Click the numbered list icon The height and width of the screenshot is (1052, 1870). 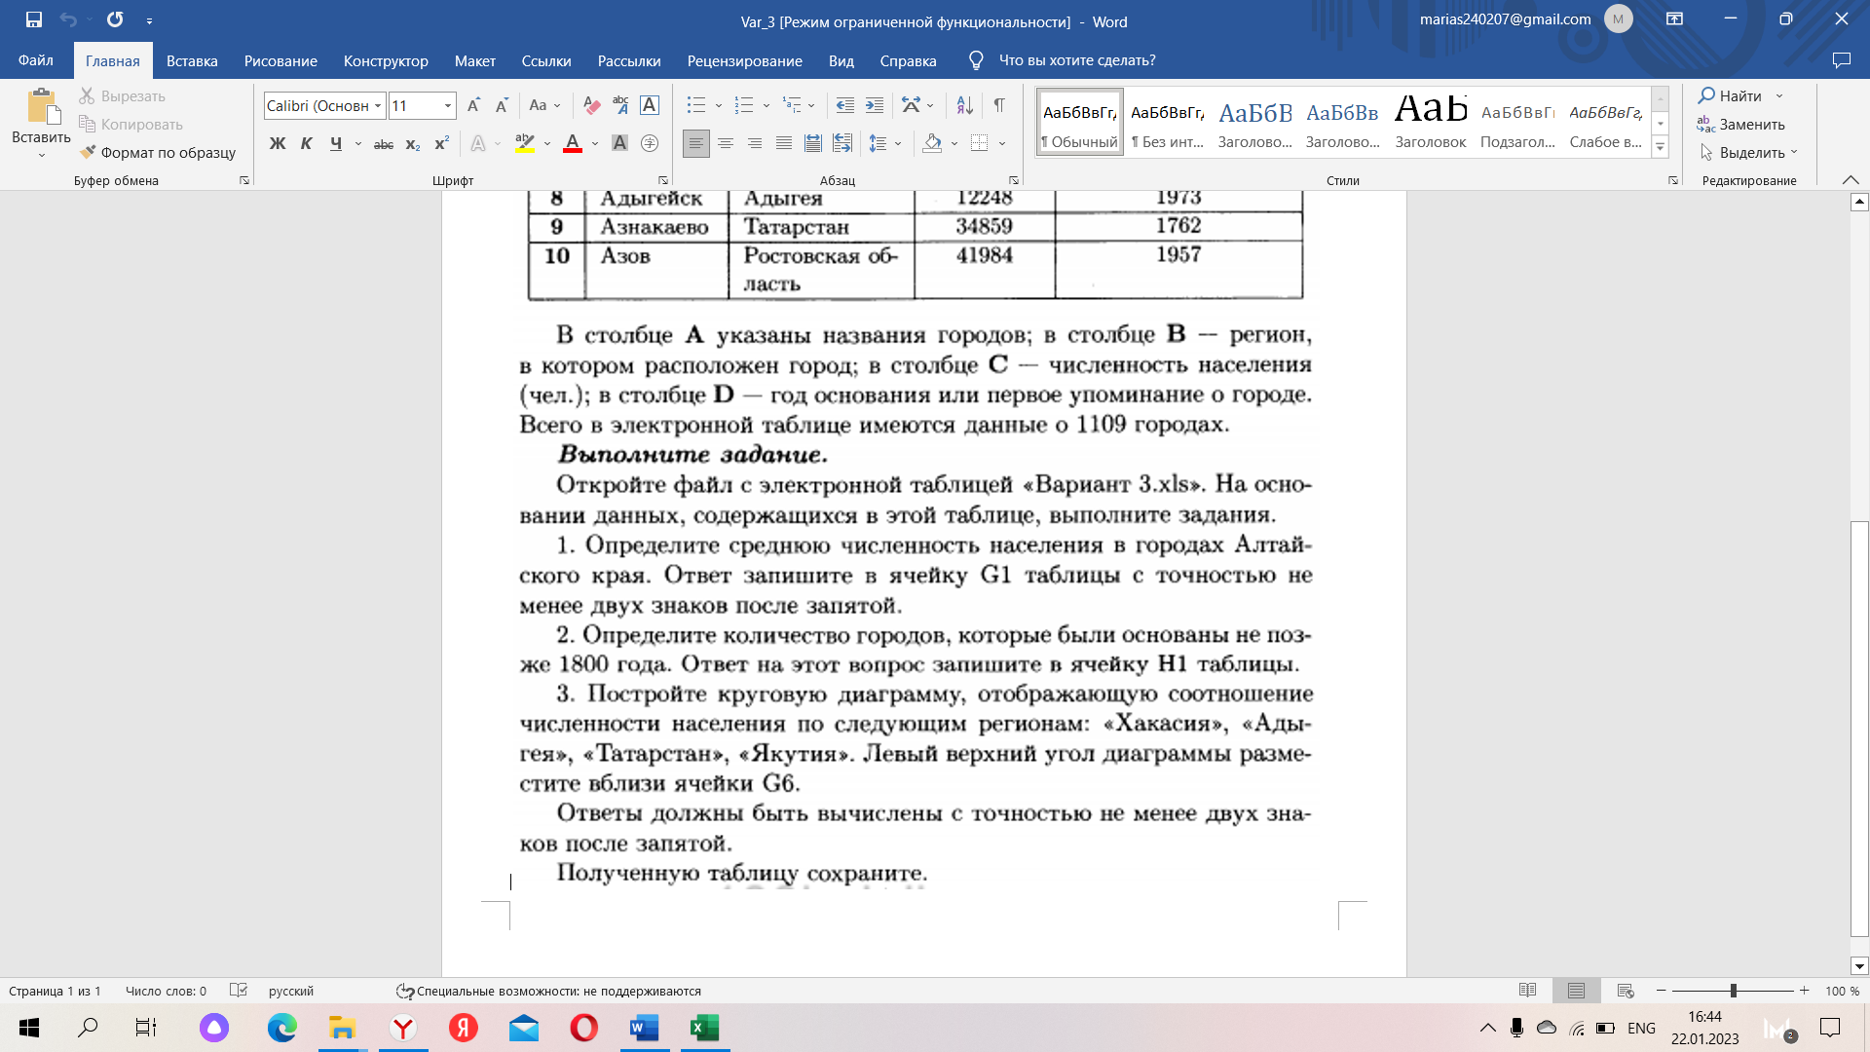click(x=745, y=105)
